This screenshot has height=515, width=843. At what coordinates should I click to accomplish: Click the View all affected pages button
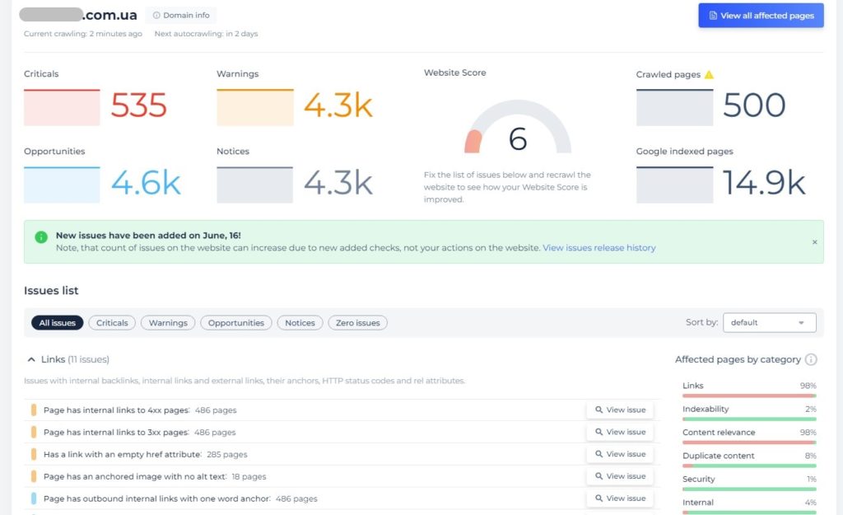coord(760,15)
